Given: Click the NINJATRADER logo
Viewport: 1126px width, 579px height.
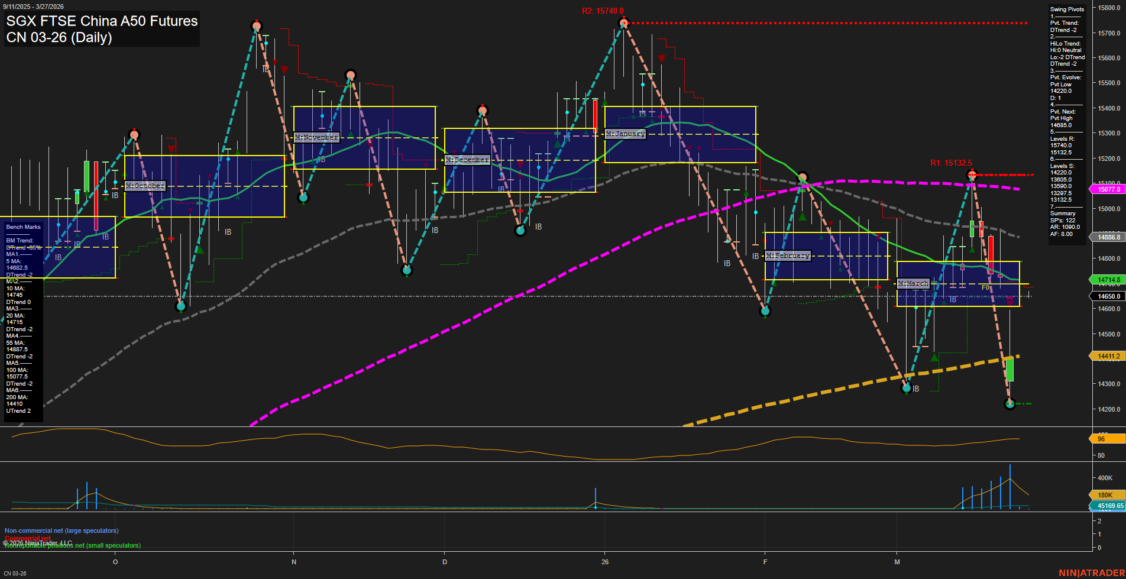Looking at the screenshot, I should pos(1092,573).
